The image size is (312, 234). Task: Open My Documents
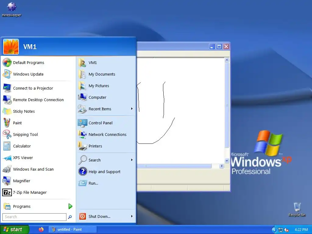(106, 74)
